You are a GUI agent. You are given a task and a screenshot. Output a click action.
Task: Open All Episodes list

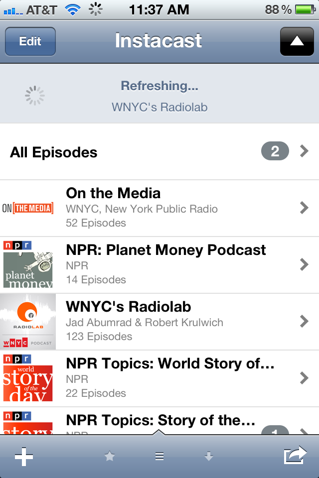pyautogui.click(x=54, y=152)
